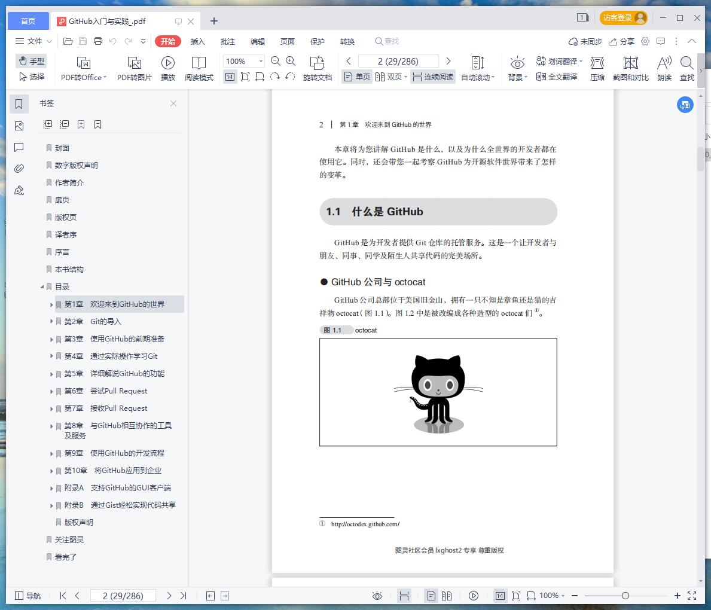
Task: Click the 未同步 sync status button
Action: pos(585,41)
